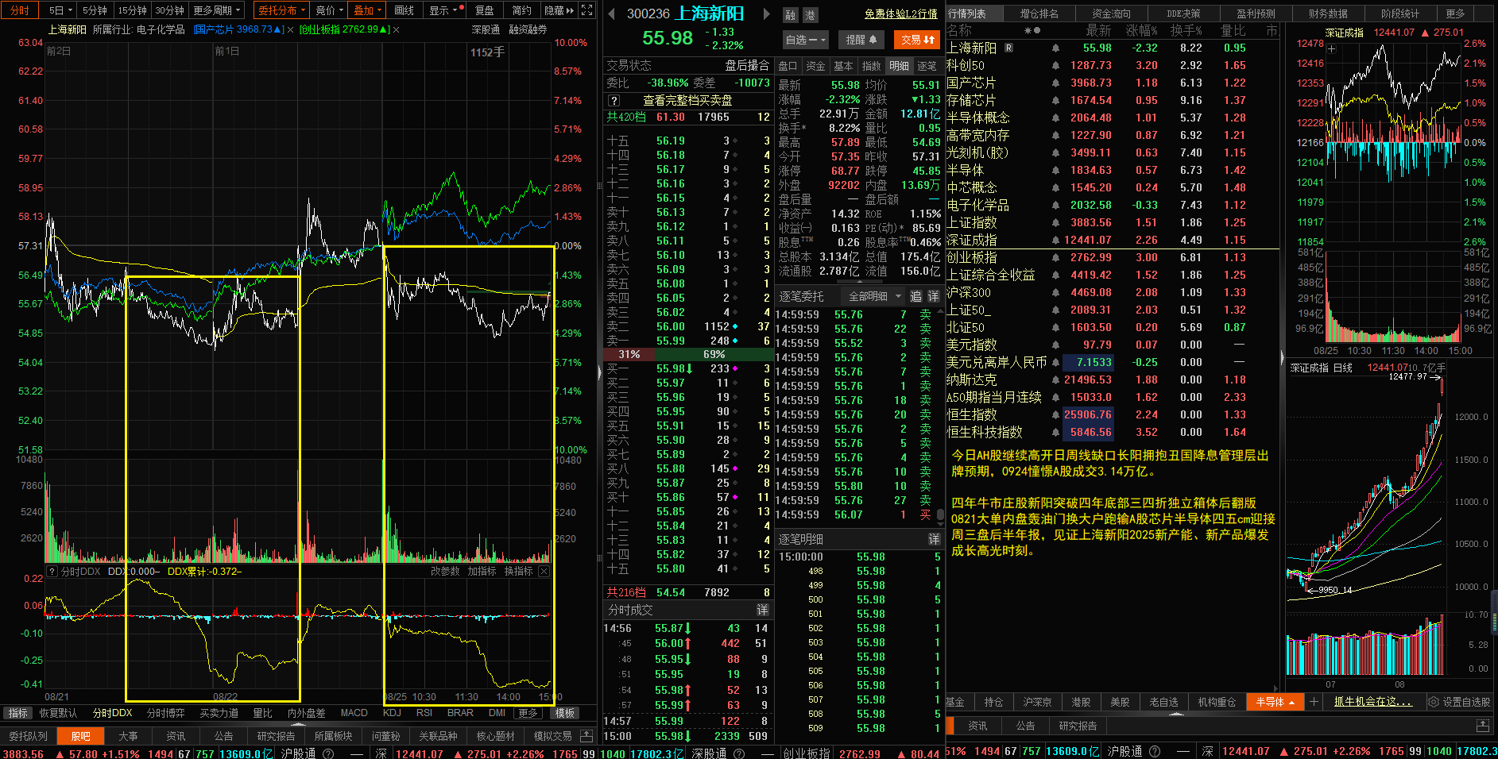Click 改参数 to edit indicator parameters
This screenshot has width=1498, height=759.
tap(445, 571)
